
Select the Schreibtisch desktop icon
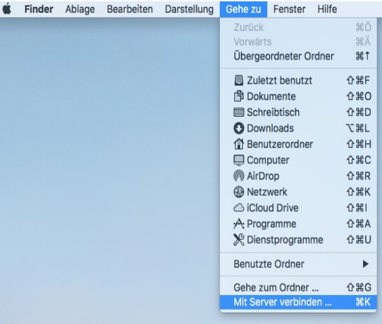(238, 112)
